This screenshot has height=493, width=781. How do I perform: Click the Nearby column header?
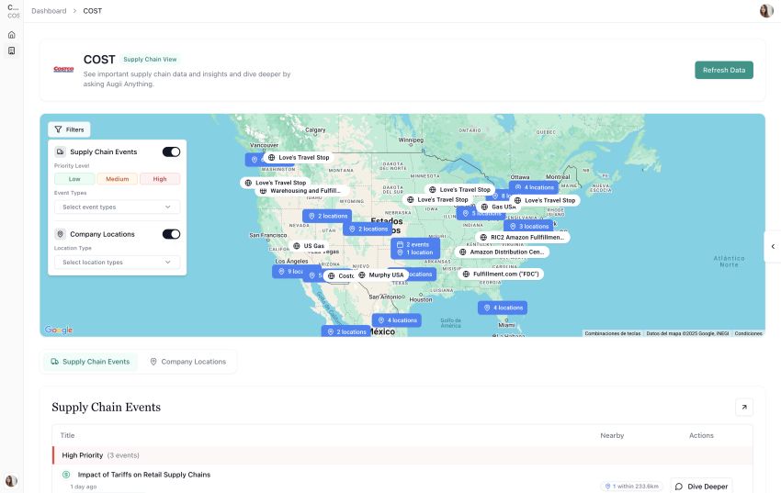(612, 435)
